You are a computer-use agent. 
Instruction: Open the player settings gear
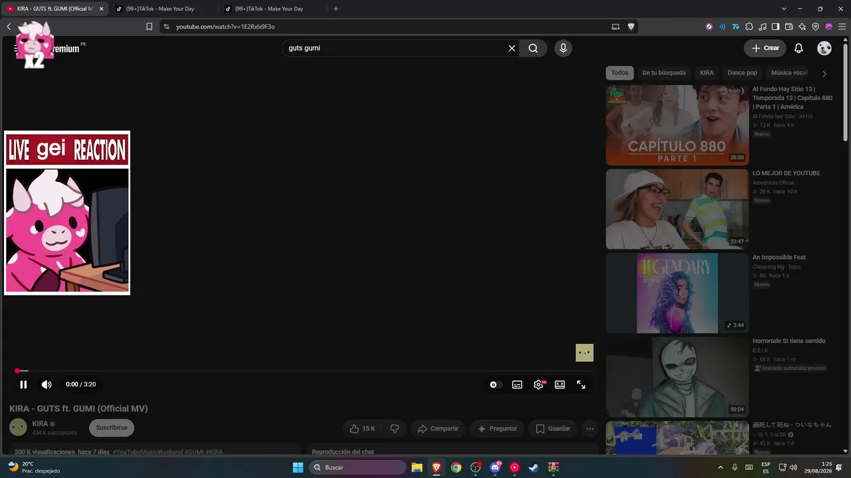(x=539, y=384)
